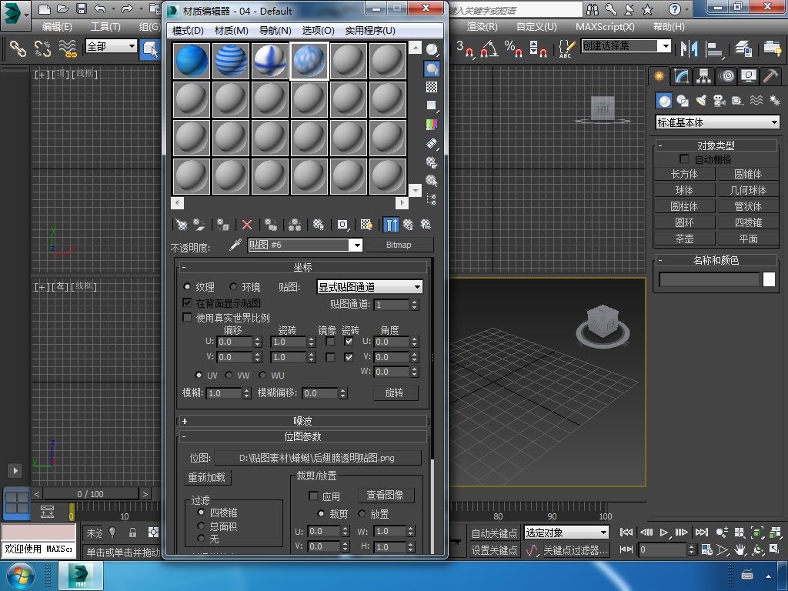Open the 显式贴图通道 dropdown
This screenshot has width=788, height=591.
[369, 287]
